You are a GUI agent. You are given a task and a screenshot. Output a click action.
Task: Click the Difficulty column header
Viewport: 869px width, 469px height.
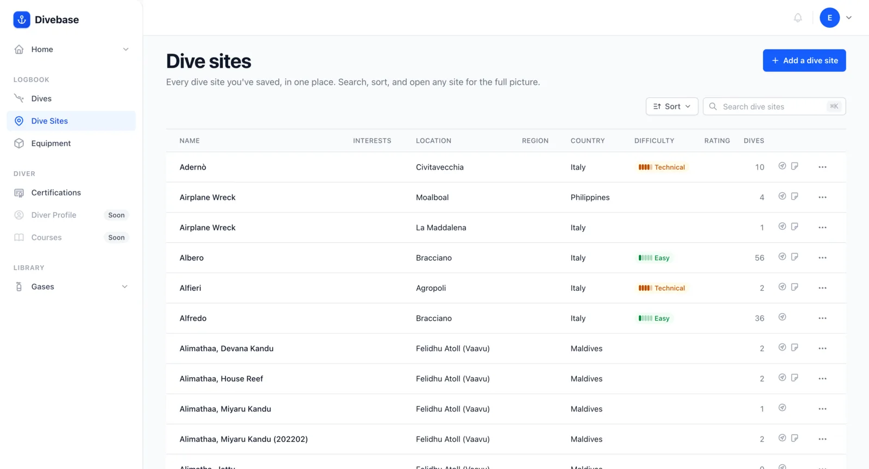click(x=654, y=141)
